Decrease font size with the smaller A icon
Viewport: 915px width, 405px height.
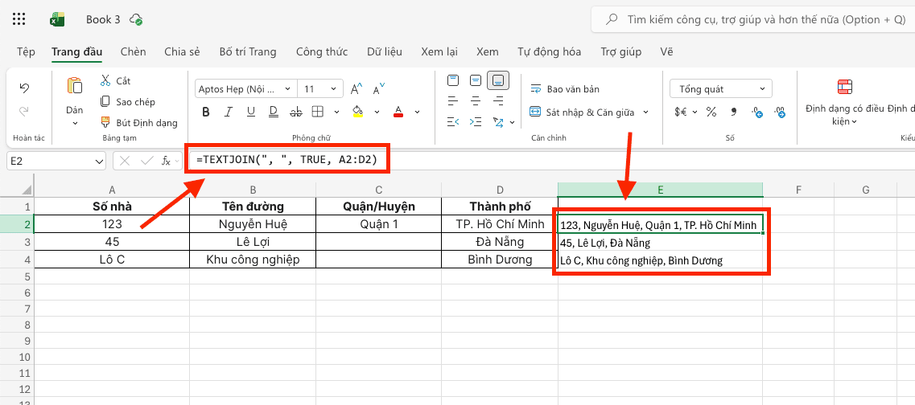(379, 89)
